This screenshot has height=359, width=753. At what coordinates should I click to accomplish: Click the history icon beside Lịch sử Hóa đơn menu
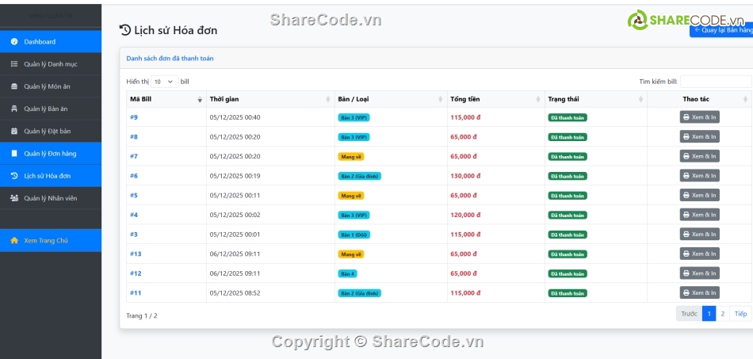14,176
